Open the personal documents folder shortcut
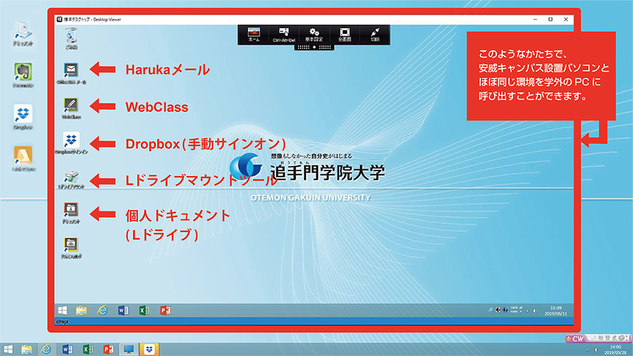633x356 pixels. coord(71,213)
